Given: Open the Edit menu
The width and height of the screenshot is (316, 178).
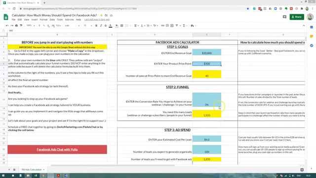Looking at the screenshot, I should click(x=20, y=20).
